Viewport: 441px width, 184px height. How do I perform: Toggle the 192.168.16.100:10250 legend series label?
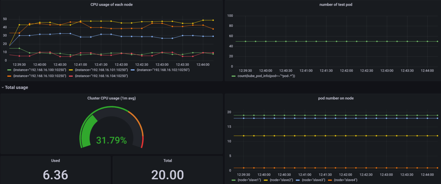click(38, 70)
